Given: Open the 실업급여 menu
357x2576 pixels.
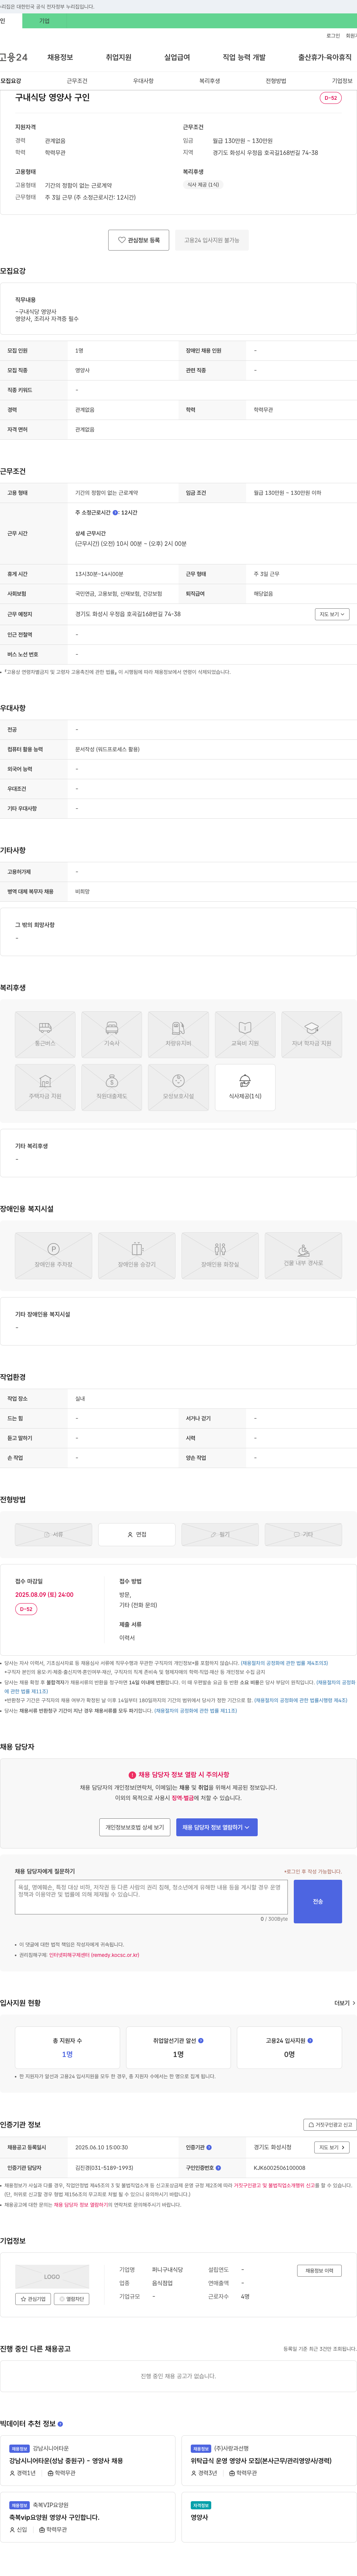Looking at the screenshot, I should pyautogui.click(x=177, y=57).
